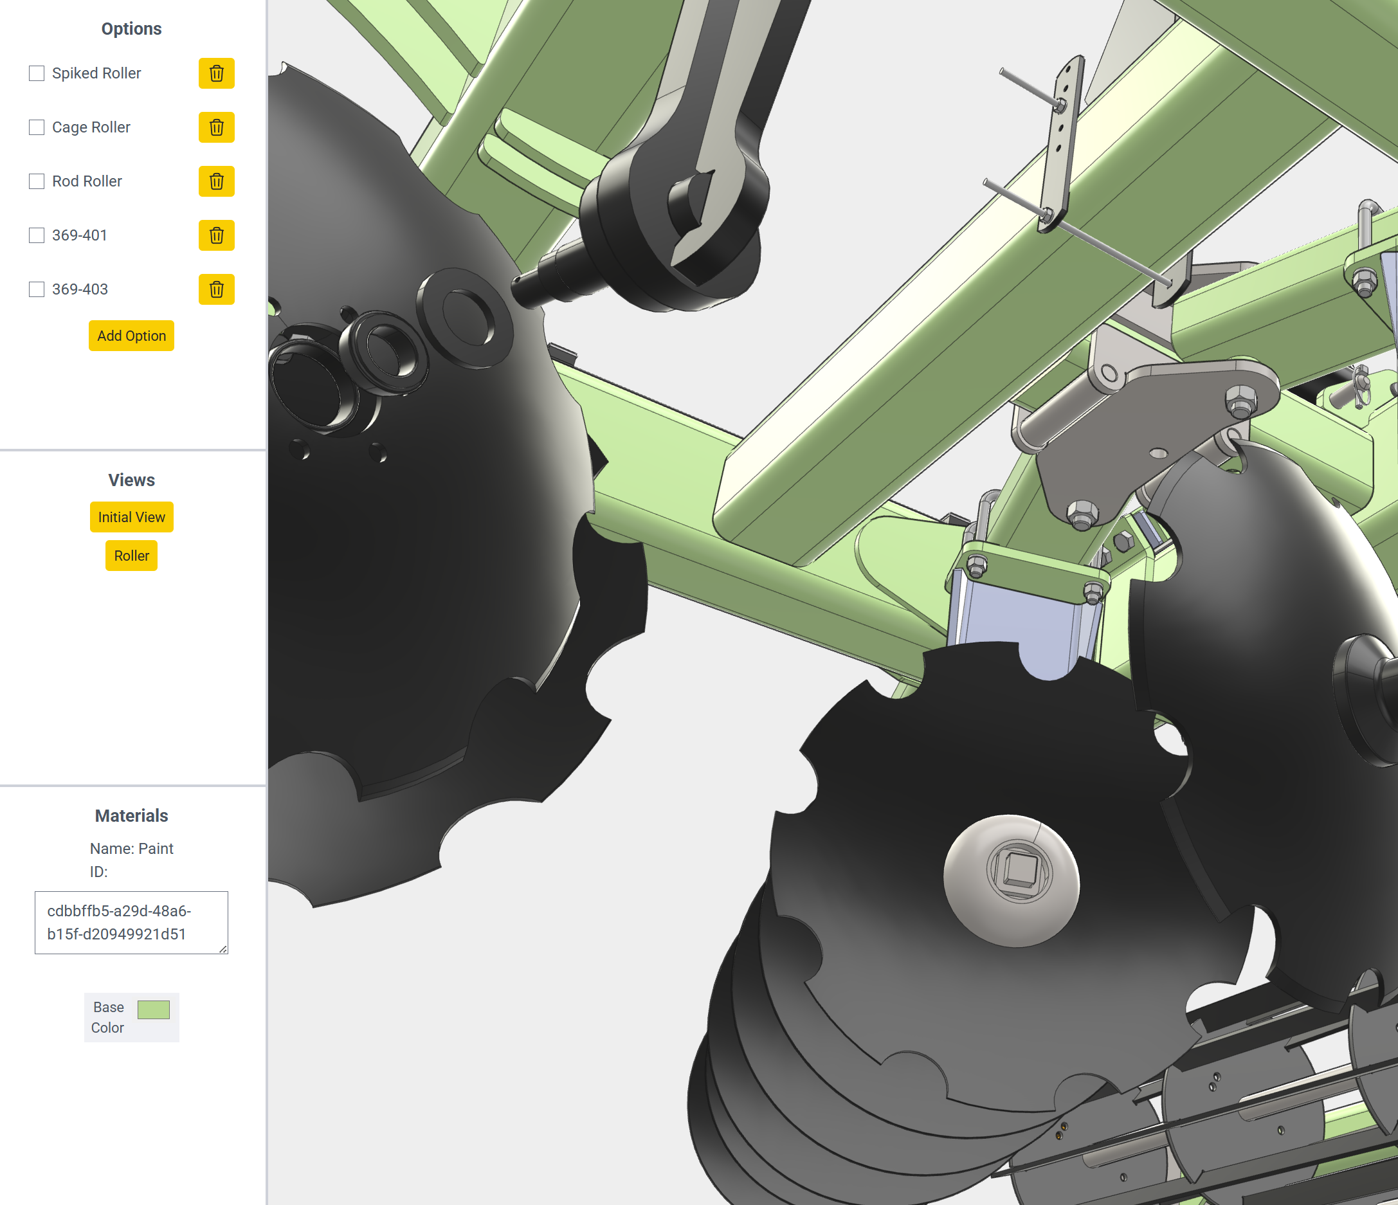Image resolution: width=1398 pixels, height=1205 pixels.
Task: Go to the Roller view
Action: (132, 556)
